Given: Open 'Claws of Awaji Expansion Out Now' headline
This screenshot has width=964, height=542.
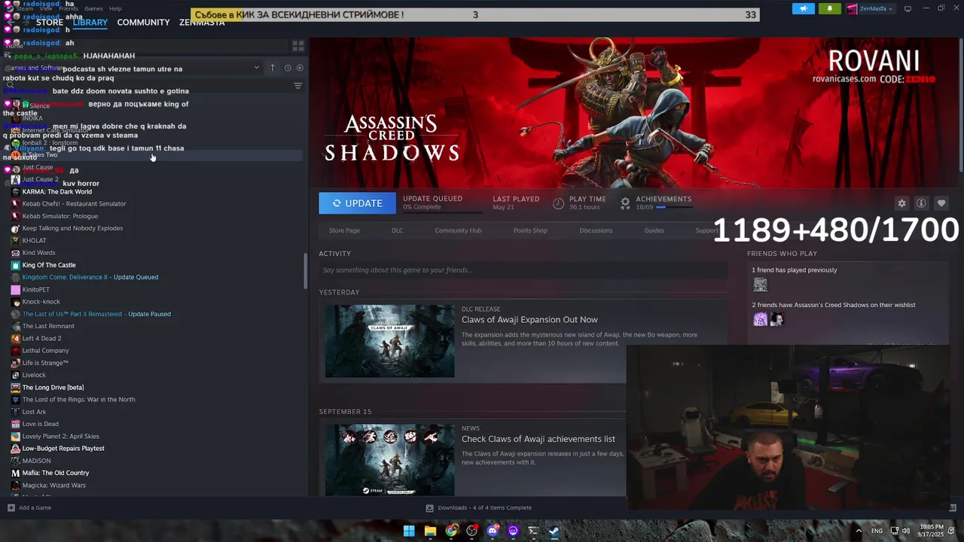Looking at the screenshot, I should pos(529,320).
